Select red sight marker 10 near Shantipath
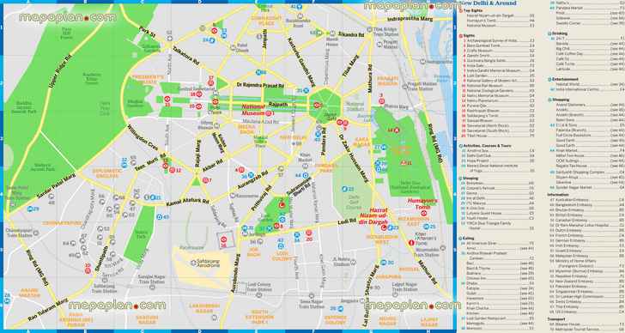Screen dimensions: 625x333 (88, 270)
